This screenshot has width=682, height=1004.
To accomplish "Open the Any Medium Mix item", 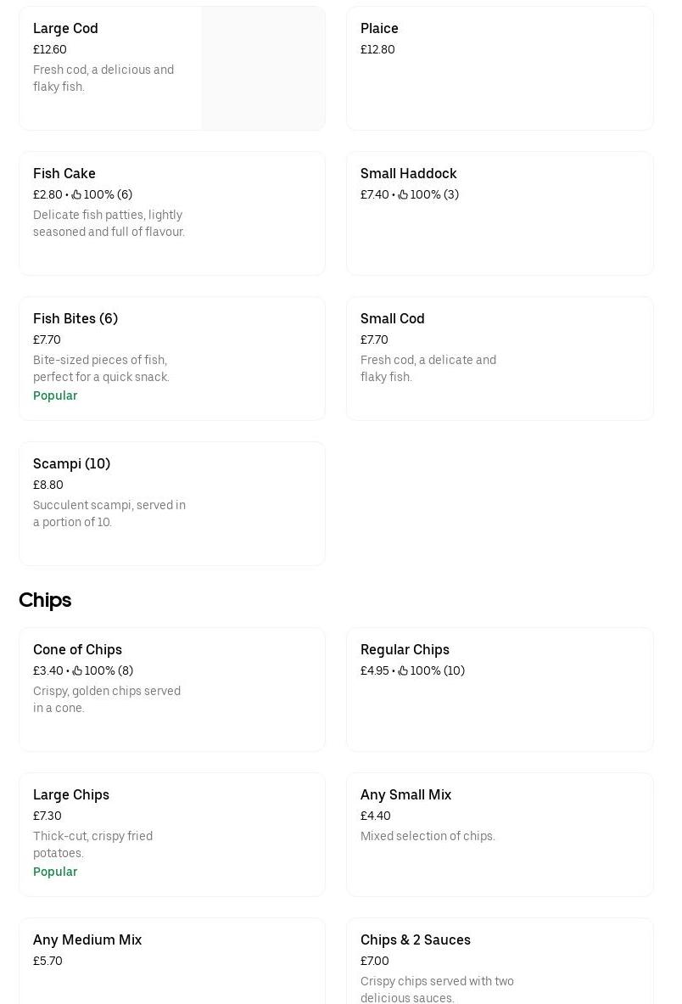I will click(x=172, y=959).
